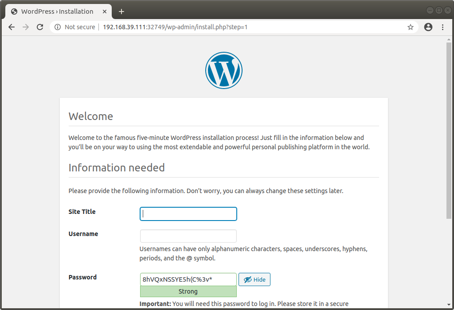The height and width of the screenshot is (310, 454).
Task: Bookmark this page with the star icon
Action: 410,27
